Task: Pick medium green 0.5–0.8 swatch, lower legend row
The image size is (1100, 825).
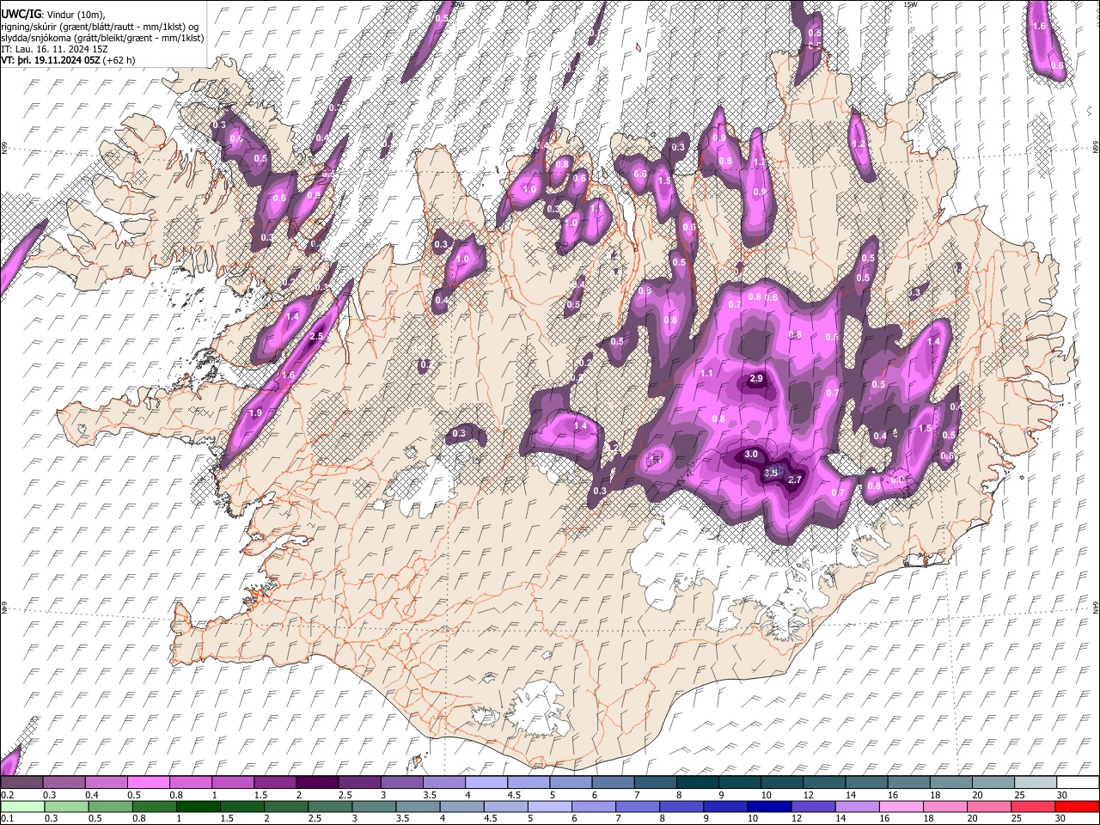Action: 112,807
